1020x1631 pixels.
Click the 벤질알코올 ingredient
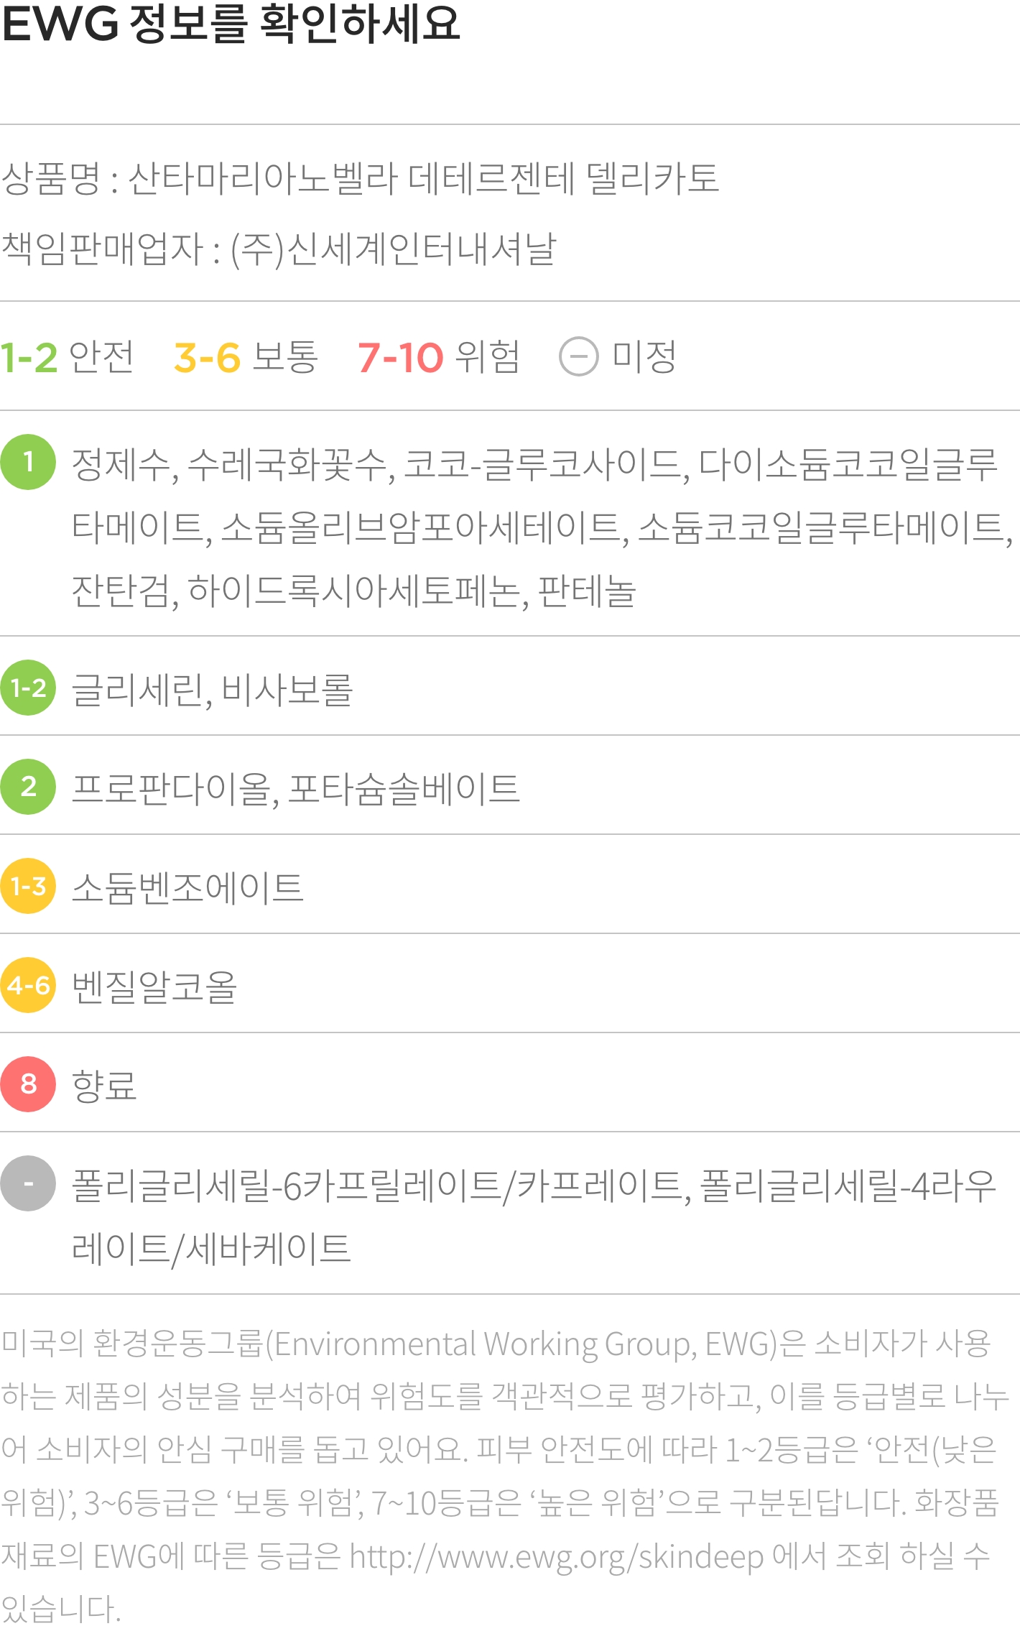(154, 987)
